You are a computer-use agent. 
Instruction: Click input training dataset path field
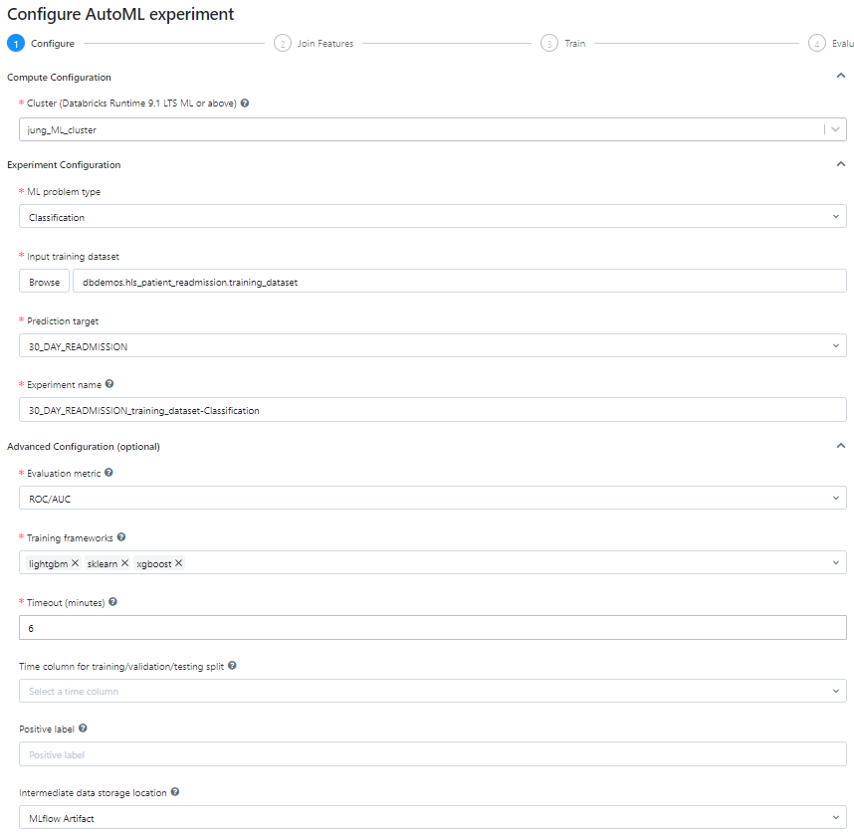tap(460, 281)
